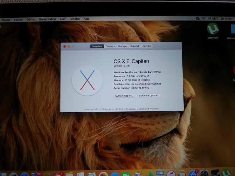
Task: Open the App Store Dock icon
Action: coord(193,173)
